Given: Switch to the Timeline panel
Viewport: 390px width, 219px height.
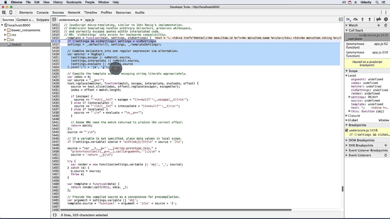Looking at the screenshot, I should [90, 12].
